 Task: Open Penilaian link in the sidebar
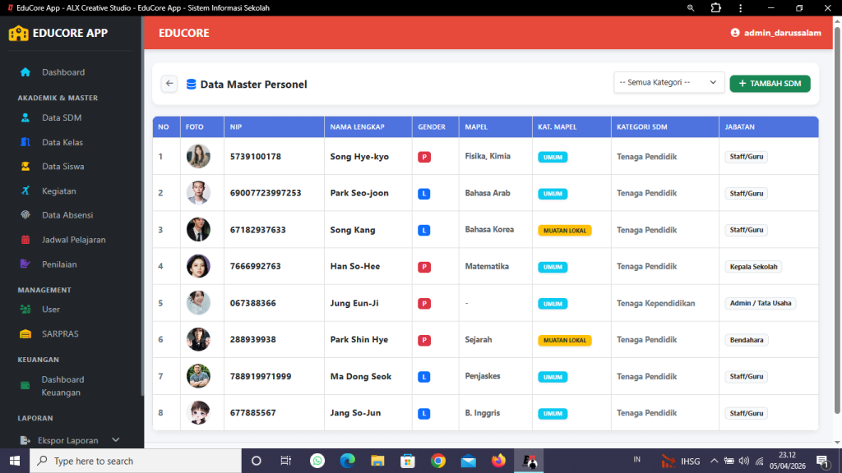(59, 264)
